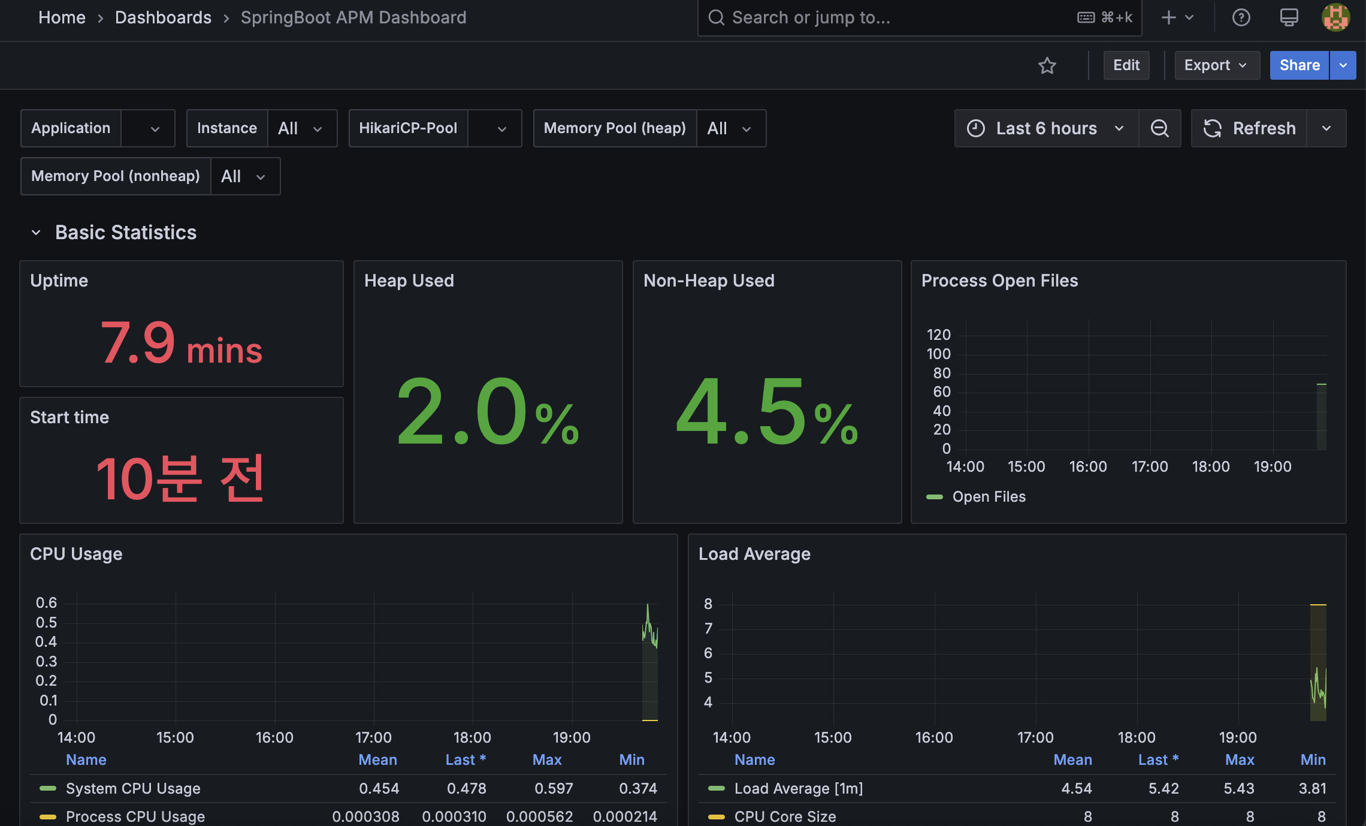Image resolution: width=1366 pixels, height=826 pixels.
Task: Zoom out the time range
Action: [1160, 128]
